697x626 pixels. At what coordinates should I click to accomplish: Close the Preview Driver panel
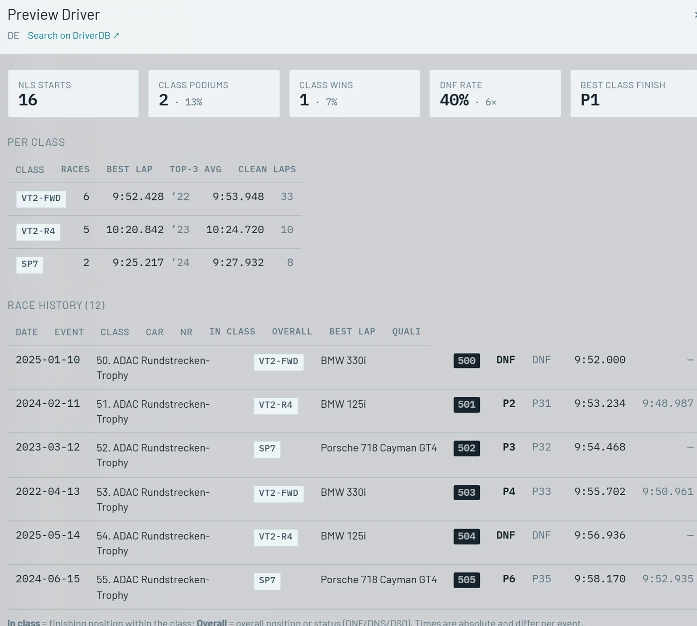coord(696,15)
